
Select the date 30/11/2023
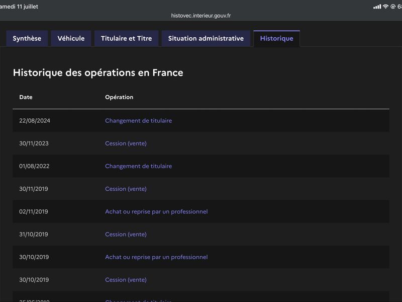34,143
